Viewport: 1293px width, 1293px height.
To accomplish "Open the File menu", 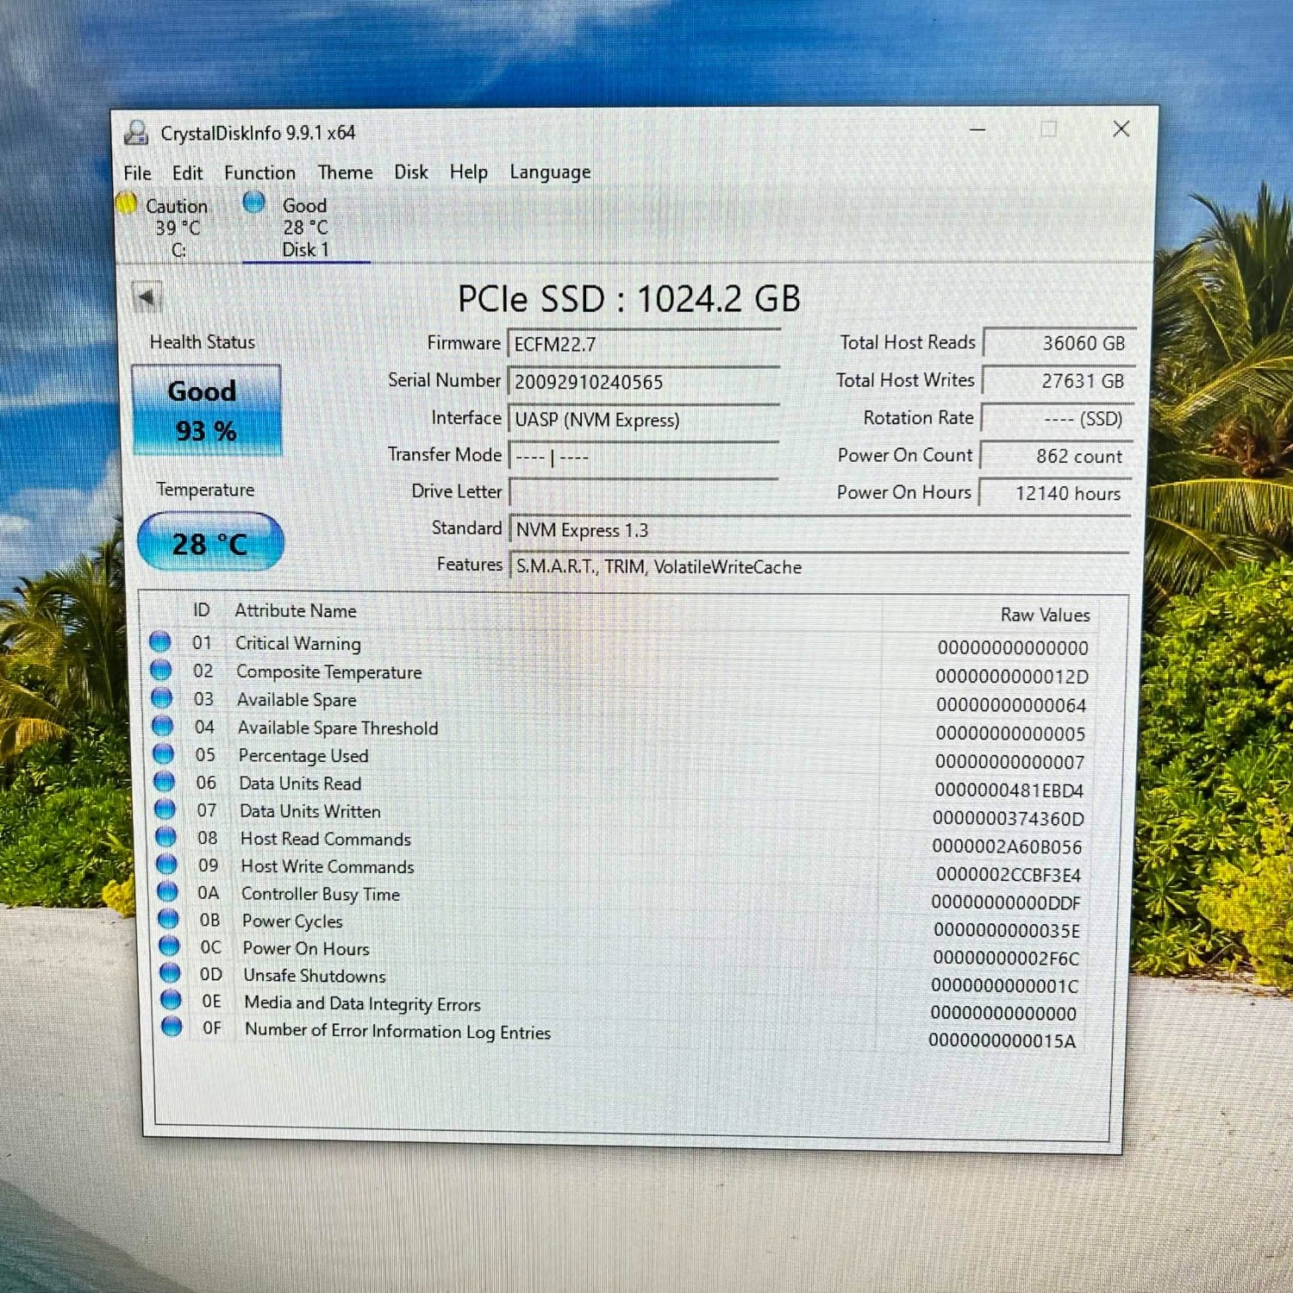I will 137,173.
